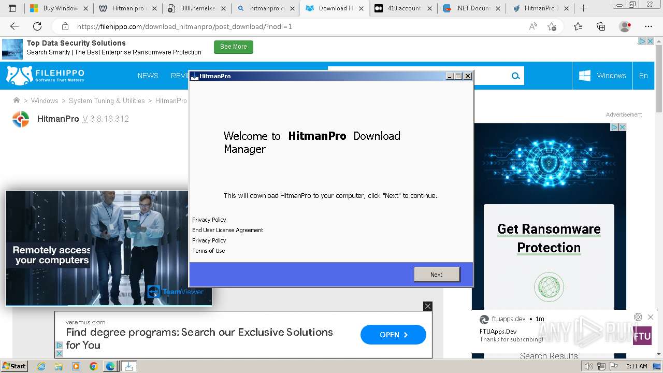The image size is (663, 373).
Task: Reload the page with the refresh icon
Action: tap(37, 26)
